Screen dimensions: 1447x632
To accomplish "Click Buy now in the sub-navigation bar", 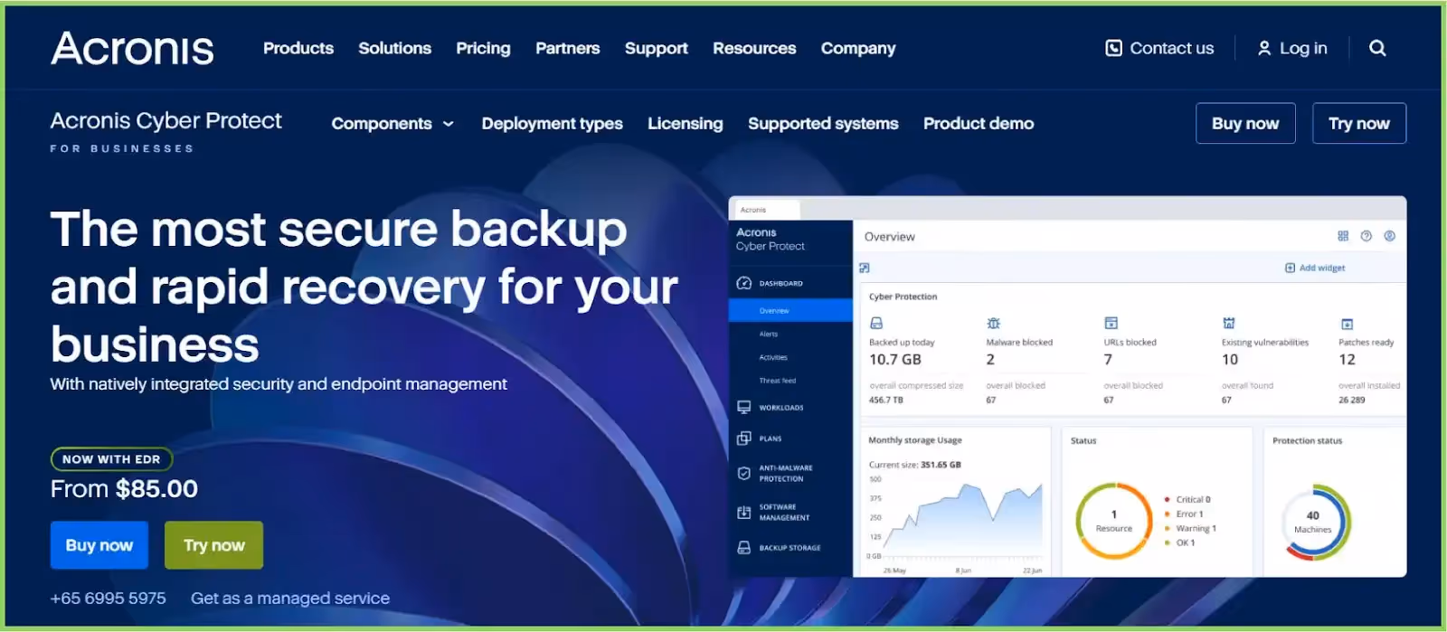I will click(1245, 124).
